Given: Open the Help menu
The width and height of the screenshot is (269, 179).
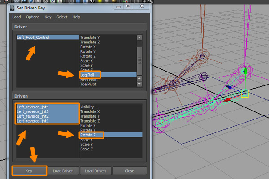Looking at the screenshot, I should click(x=76, y=17).
